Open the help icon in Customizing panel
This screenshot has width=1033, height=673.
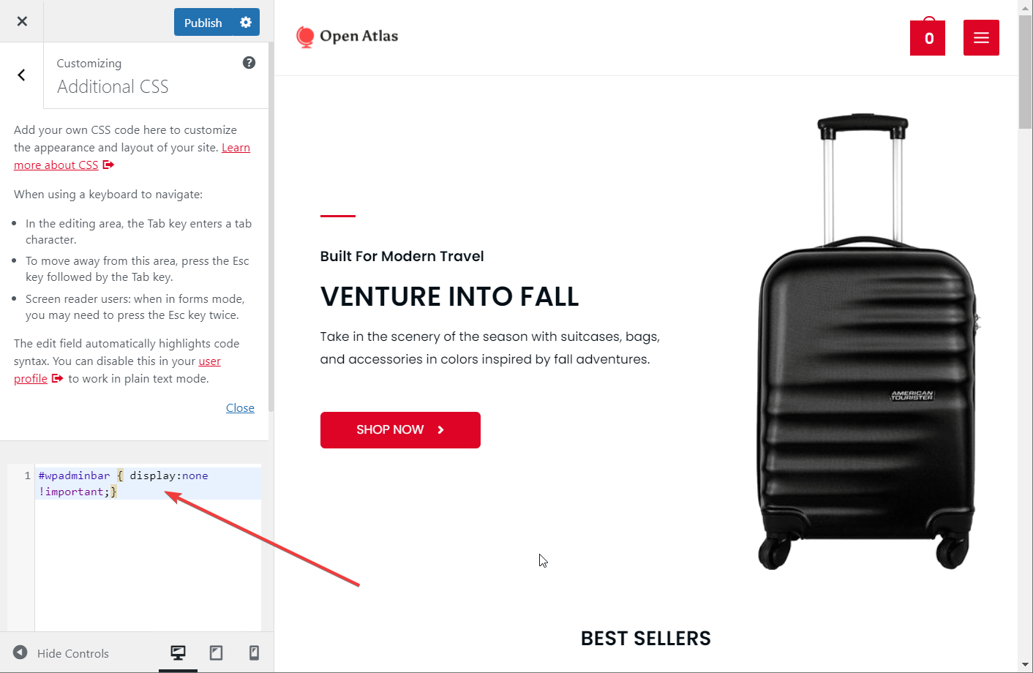[249, 62]
